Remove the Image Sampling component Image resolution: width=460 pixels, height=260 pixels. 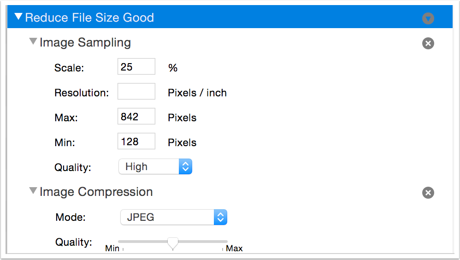click(x=428, y=43)
